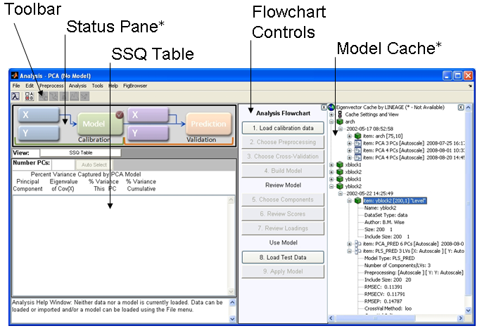Click the 1. Load calibration data button

pyautogui.click(x=277, y=128)
